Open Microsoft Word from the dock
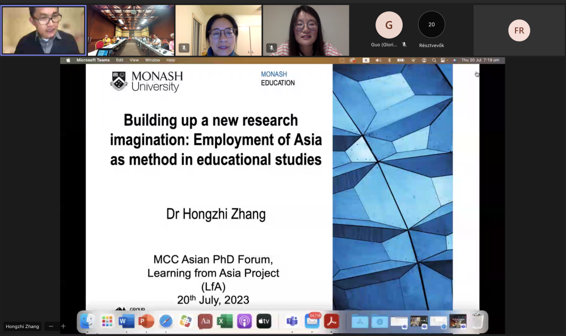Image resolution: width=566 pixels, height=336 pixels. pyautogui.click(x=126, y=322)
